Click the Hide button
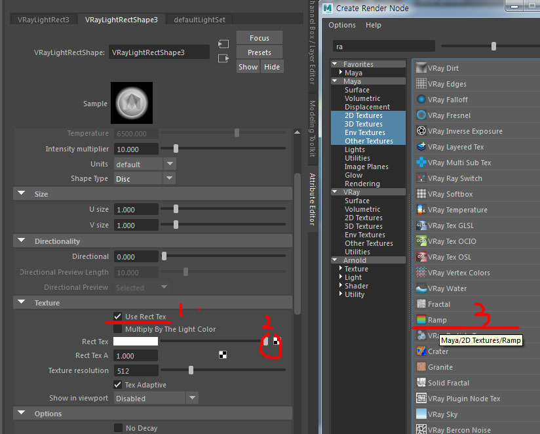 pyautogui.click(x=272, y=66)
